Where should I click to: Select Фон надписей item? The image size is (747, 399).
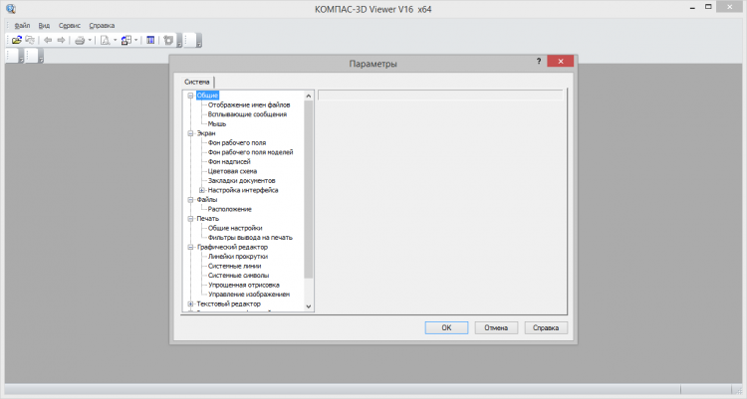[229, 162]
